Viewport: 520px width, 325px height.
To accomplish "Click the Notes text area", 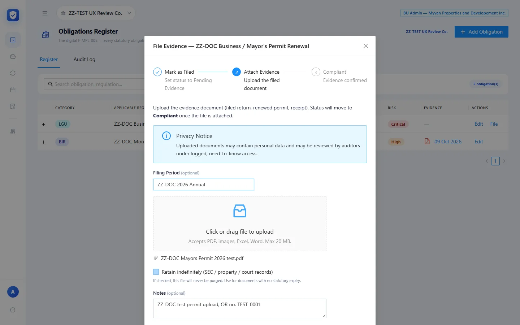I will pos(240,308).
